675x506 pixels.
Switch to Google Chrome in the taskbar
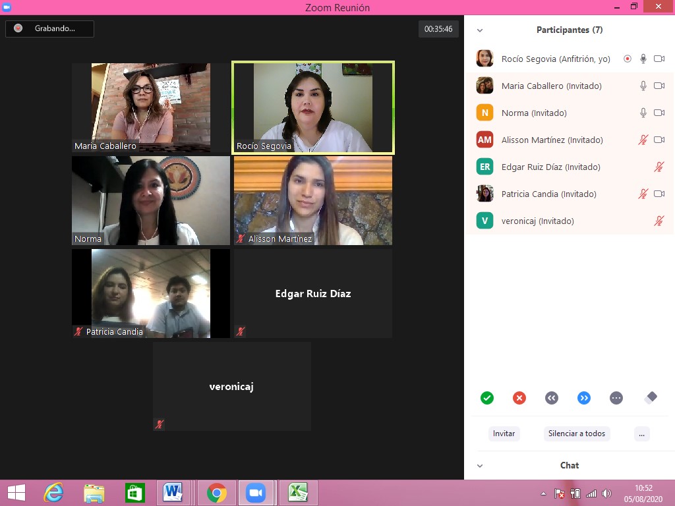tap(216, 493)
